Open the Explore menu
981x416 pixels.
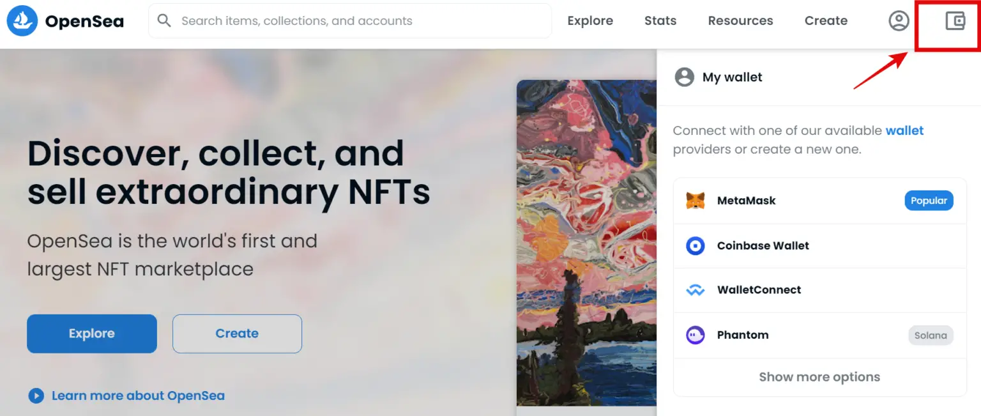(589, 20)
